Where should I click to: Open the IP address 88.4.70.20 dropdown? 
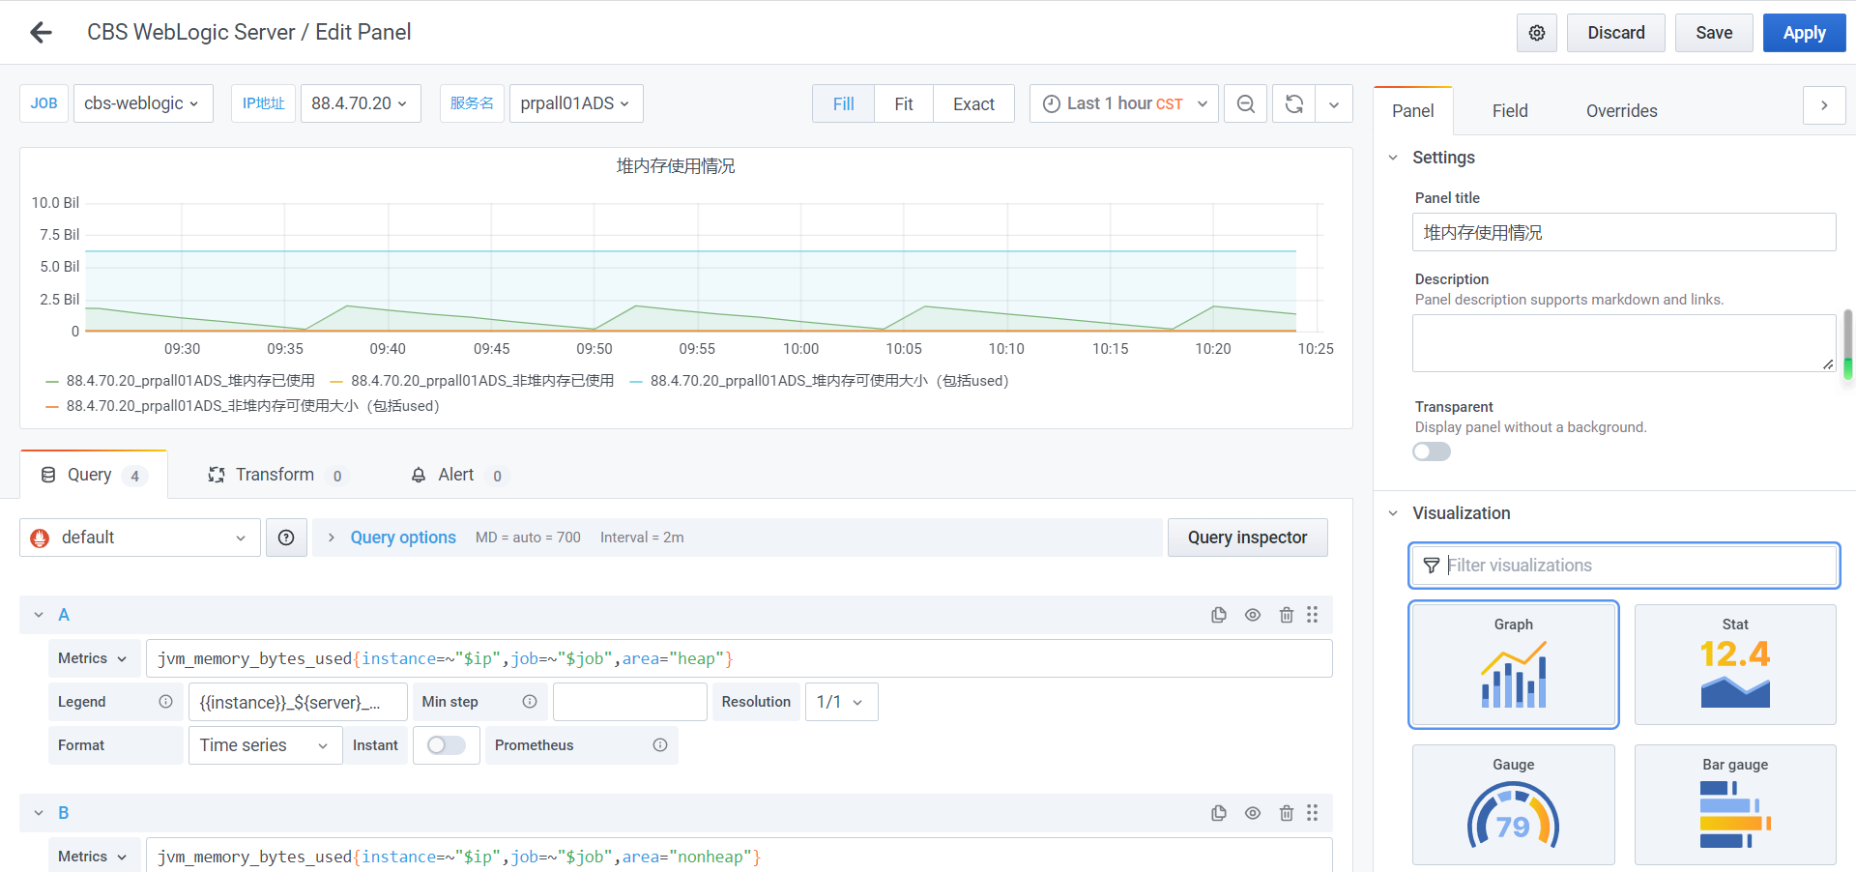(361, 103)
